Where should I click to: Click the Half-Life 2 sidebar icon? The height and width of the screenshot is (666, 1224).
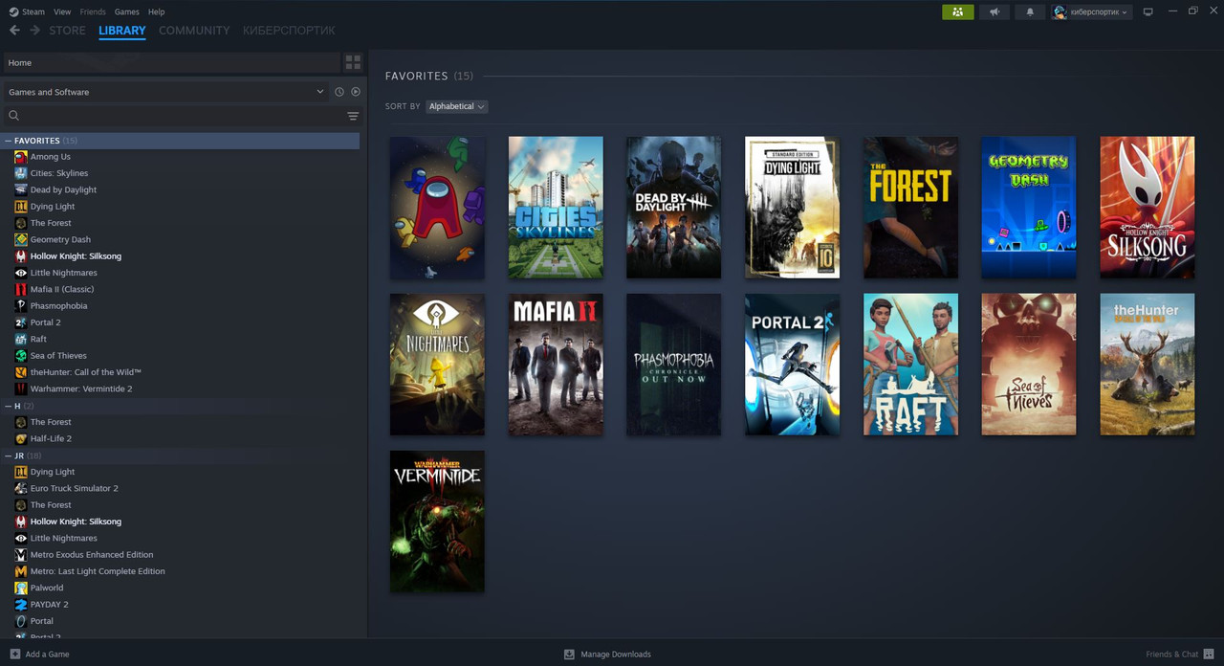[21, 438]
